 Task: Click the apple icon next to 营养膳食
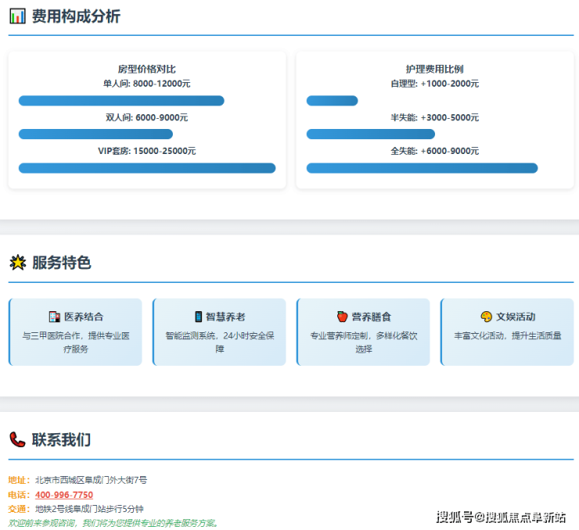(x=342, y=317)
